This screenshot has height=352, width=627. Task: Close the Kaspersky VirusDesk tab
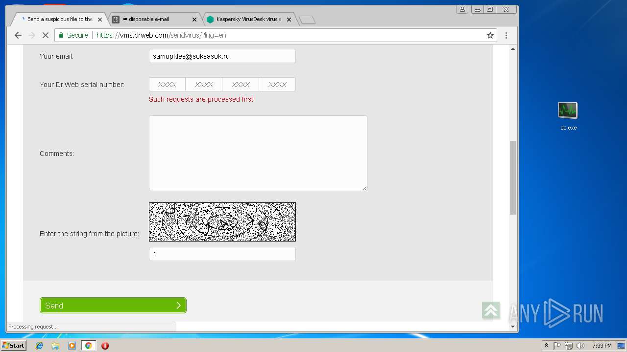click(x=289, y=20)
